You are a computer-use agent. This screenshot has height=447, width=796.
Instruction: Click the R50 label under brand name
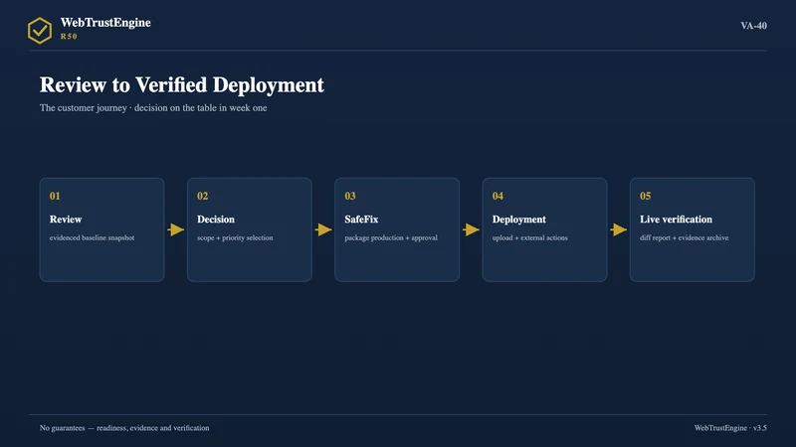tap(69, 37)
